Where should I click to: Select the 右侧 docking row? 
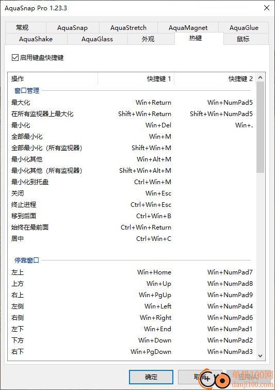pyautogui.click(x=132, y=318)
